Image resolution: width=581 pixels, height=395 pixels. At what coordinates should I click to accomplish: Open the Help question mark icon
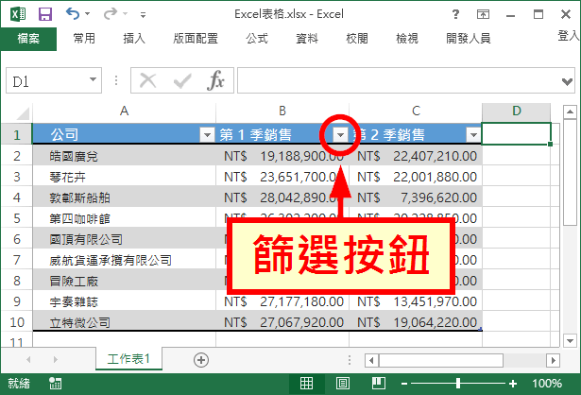coord(455,14)
